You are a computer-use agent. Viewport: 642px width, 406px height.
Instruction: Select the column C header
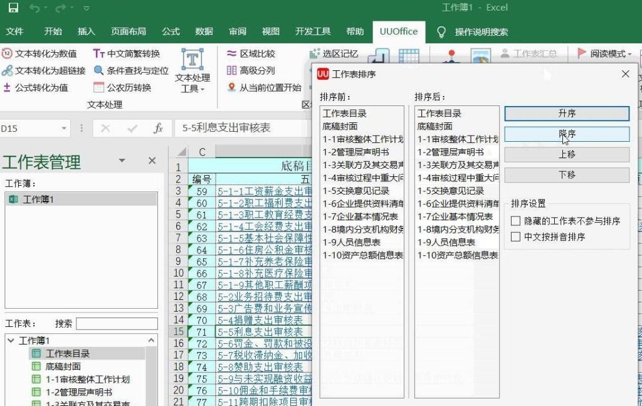tap(202, 152)
